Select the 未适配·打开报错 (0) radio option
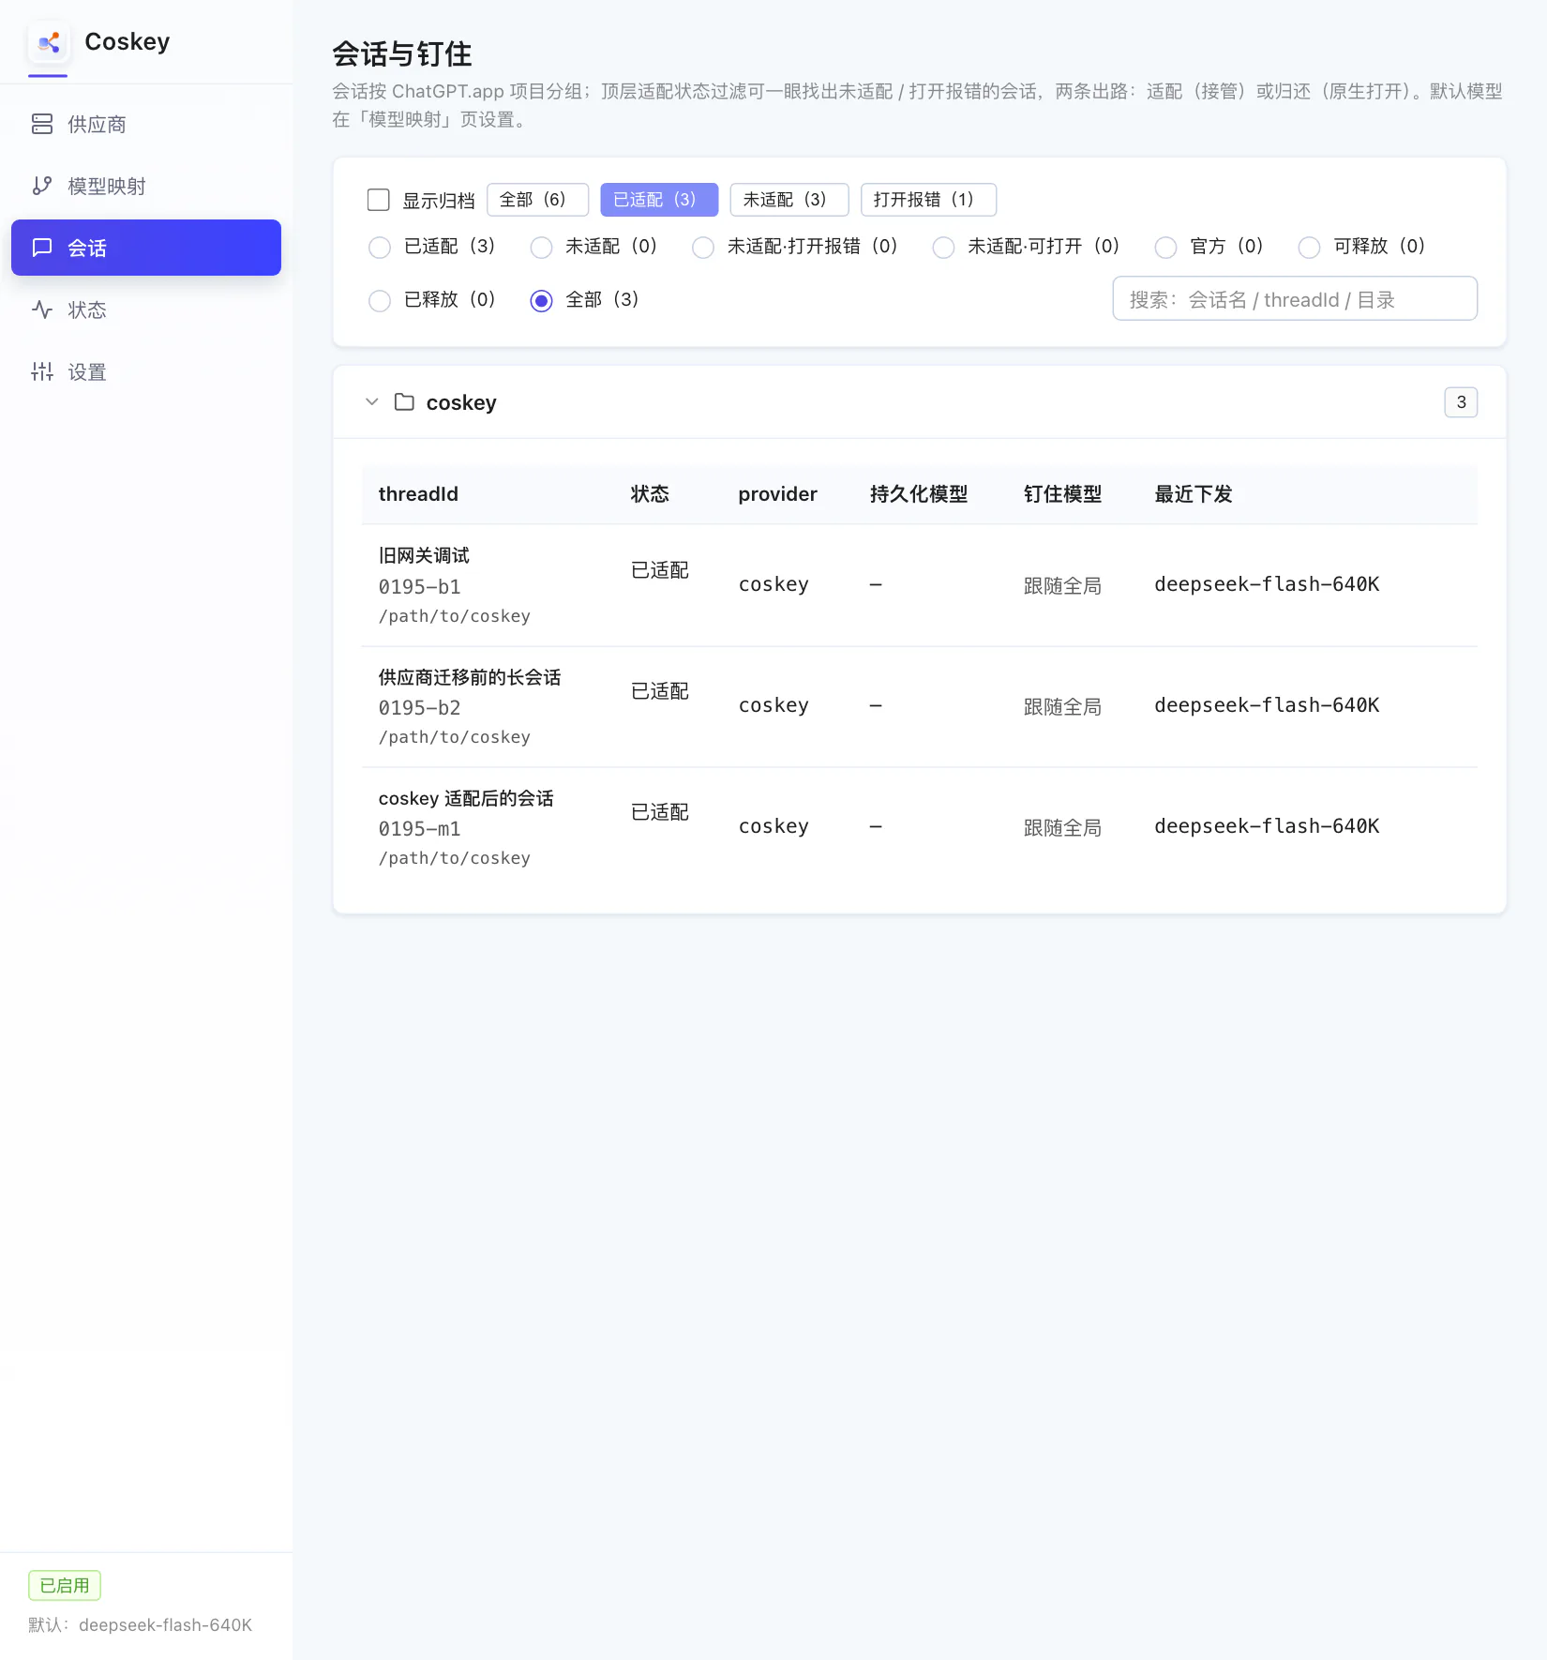 pos(703,248)
